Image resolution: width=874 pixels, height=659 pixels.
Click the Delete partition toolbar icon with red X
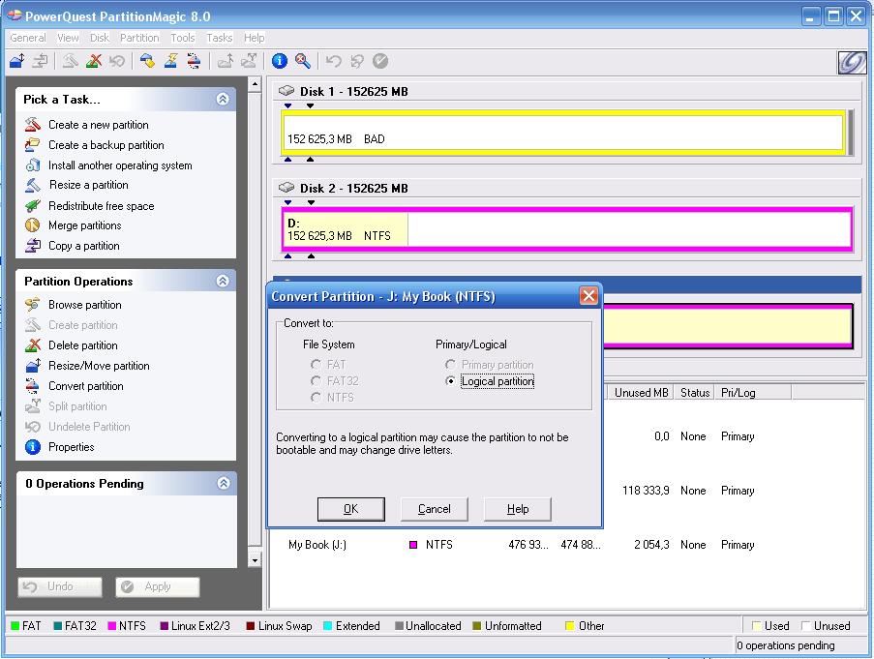(94, 61)
